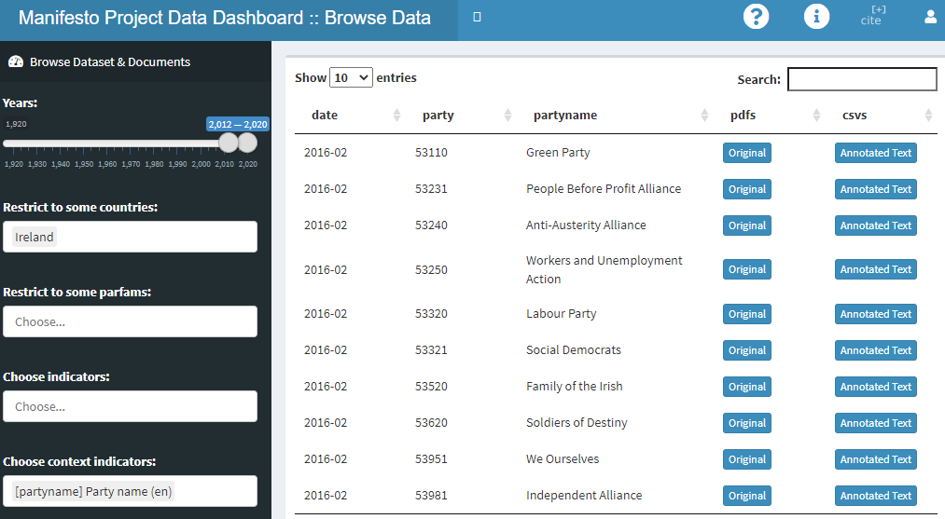This screenshot has width=945, height=519.
Task: Open Annotated Text for Labour Party
Action: point(875,314)
